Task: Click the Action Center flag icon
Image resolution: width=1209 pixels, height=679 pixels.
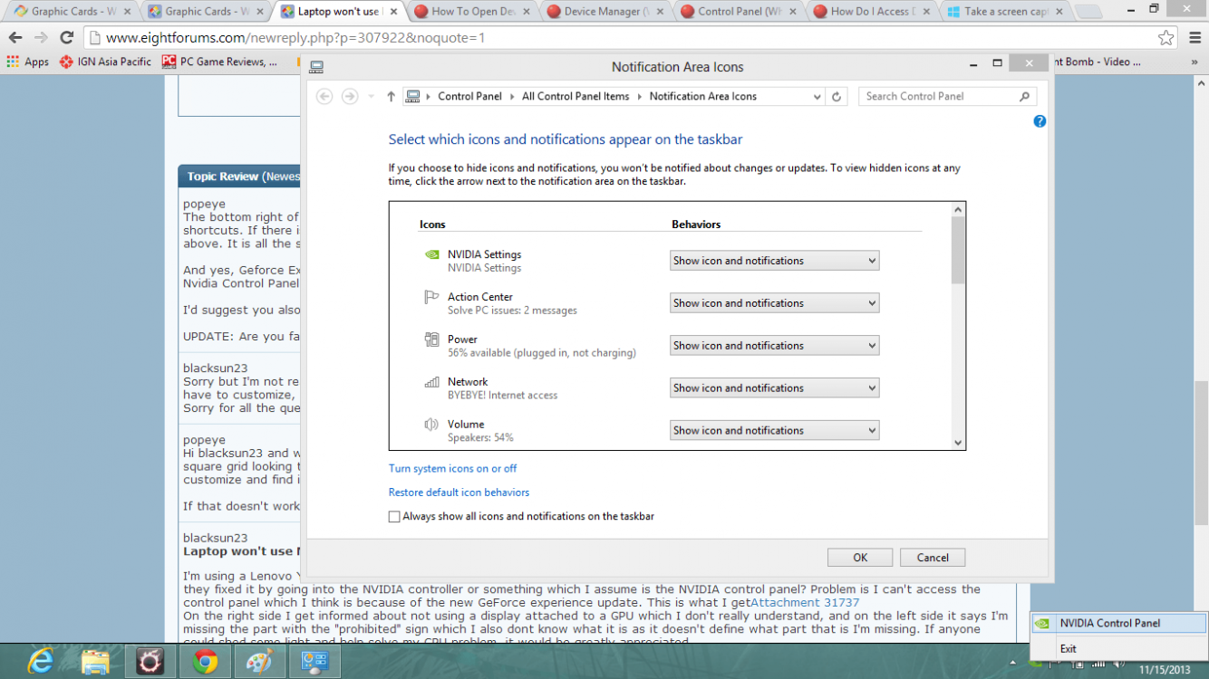Action: (432, 297)
